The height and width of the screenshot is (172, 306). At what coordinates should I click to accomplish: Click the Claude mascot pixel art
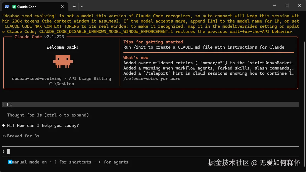pyautogui.click(x=63, y=62)
